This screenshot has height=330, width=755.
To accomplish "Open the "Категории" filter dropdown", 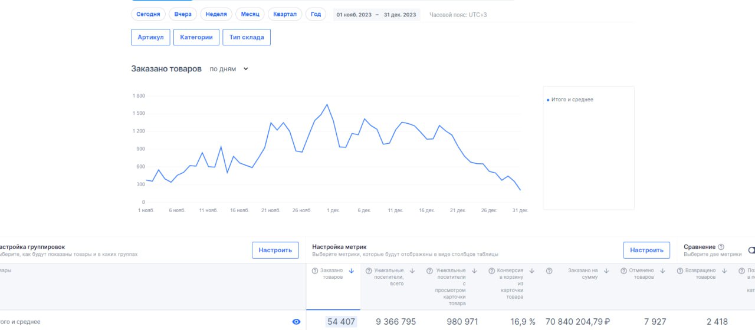I will click(196, 37).
